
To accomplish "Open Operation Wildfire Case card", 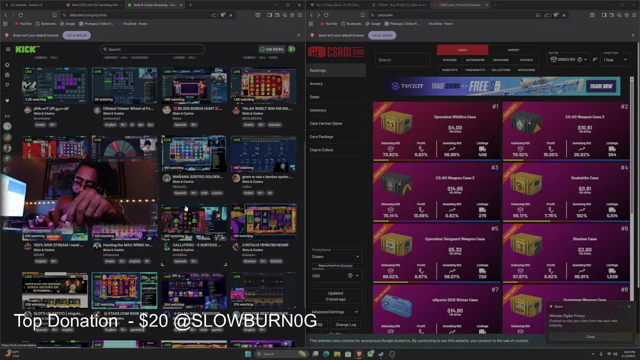I will pos(436,130).
